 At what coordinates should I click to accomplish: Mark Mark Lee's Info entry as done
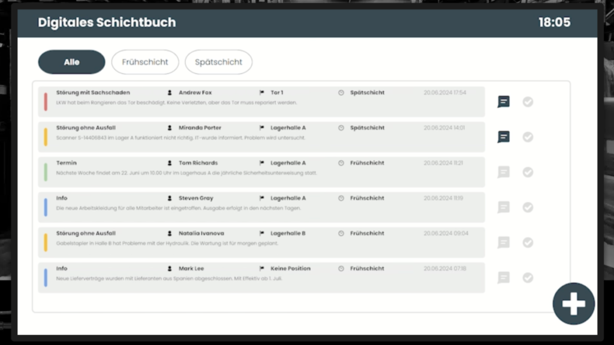pos(528,277)
